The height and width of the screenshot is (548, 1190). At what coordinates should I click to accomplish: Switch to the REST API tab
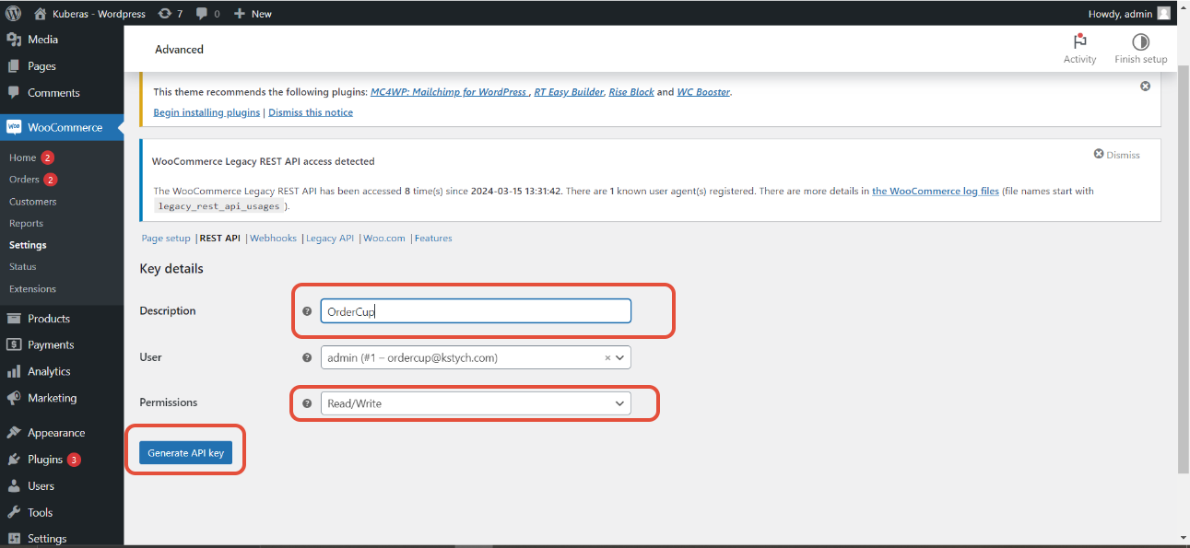[x=220, y=238]
